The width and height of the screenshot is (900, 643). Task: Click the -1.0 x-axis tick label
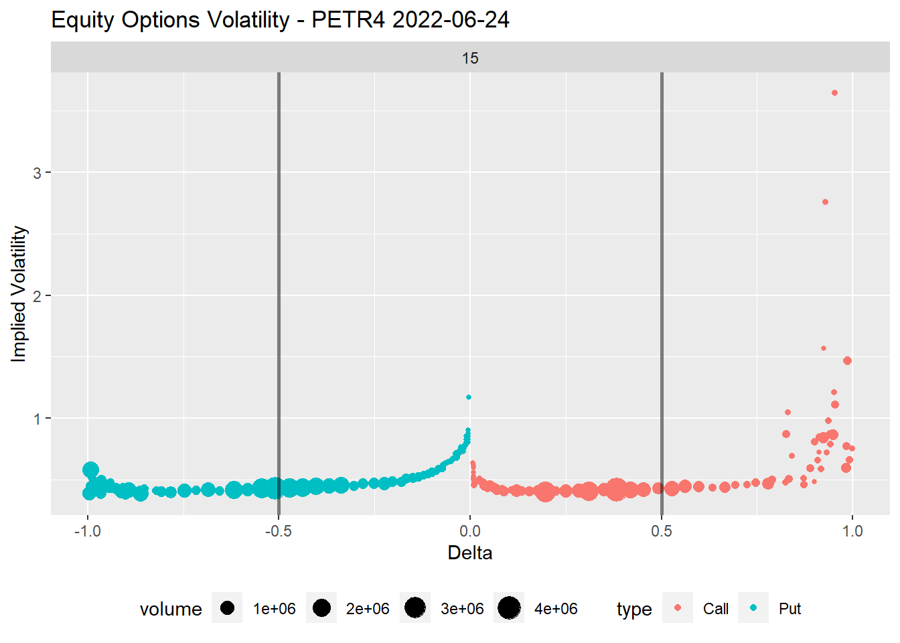click(87, 531)
